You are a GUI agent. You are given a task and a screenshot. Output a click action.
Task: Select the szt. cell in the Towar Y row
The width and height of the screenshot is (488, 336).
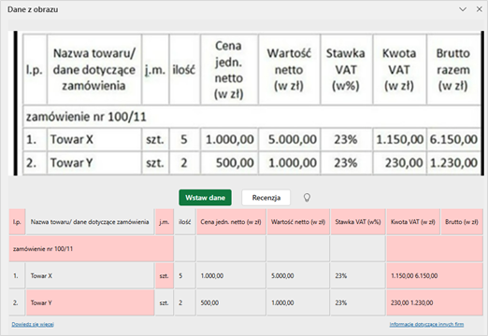165,302
